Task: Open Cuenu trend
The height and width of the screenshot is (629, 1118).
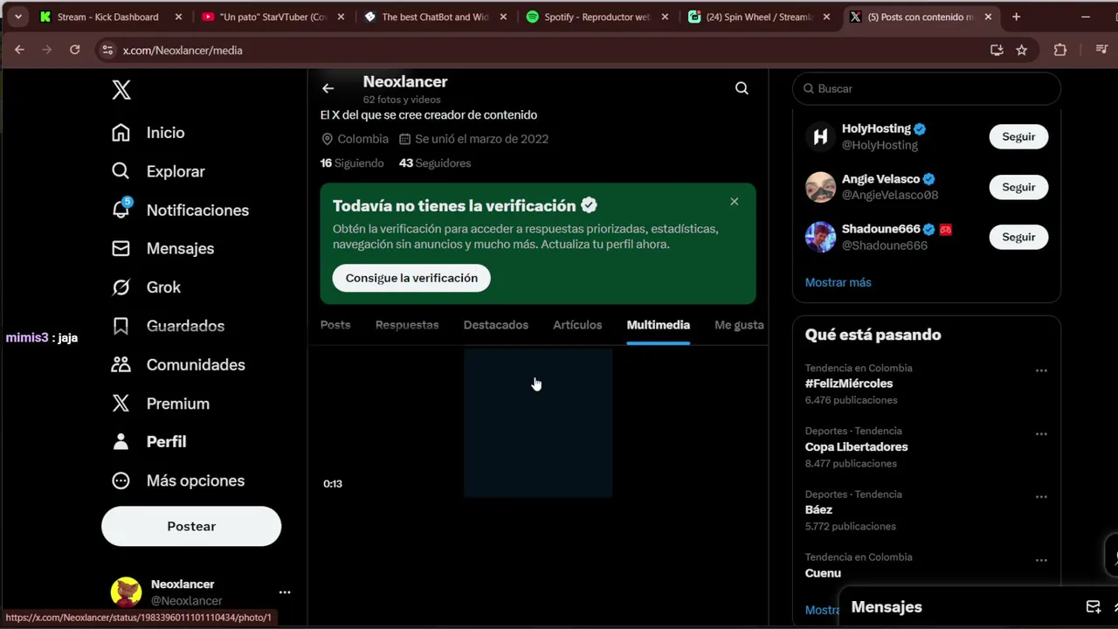Action: pyautogui.click(x=824, y=573)
